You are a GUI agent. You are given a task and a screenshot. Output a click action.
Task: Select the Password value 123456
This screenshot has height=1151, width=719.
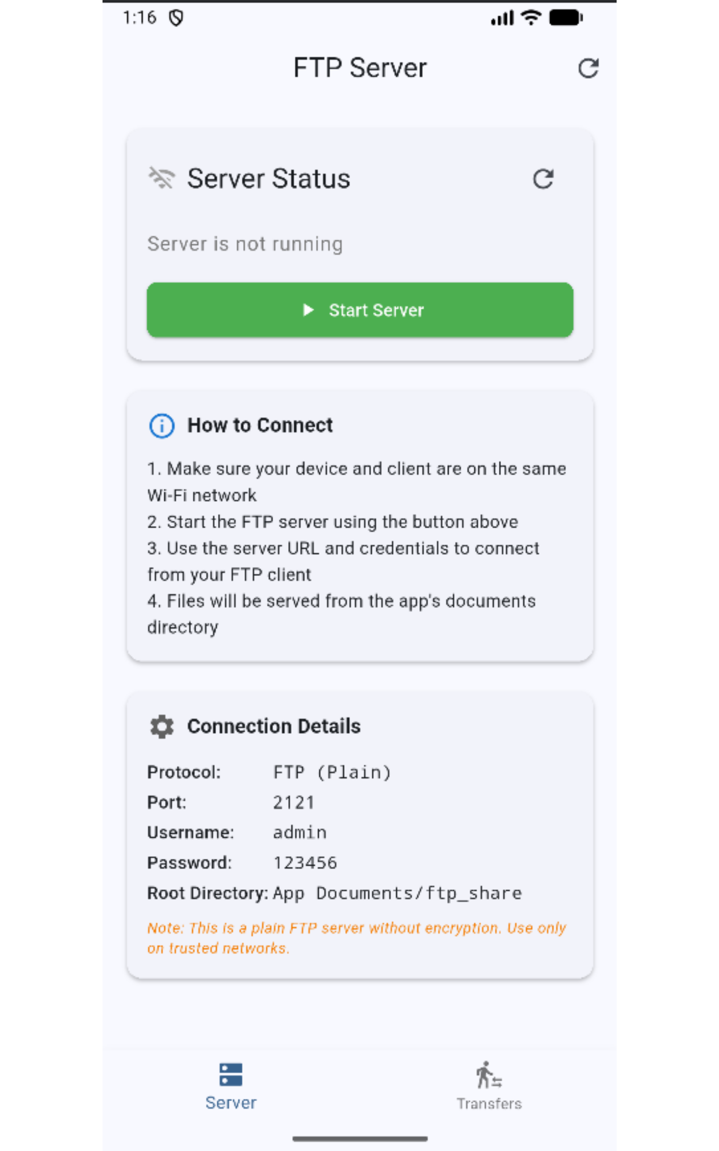pos(305,862)
